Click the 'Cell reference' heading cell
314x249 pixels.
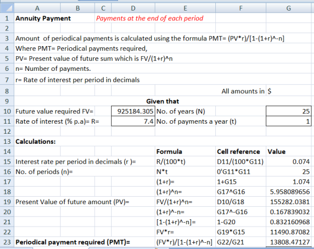[x=241, y=151]
